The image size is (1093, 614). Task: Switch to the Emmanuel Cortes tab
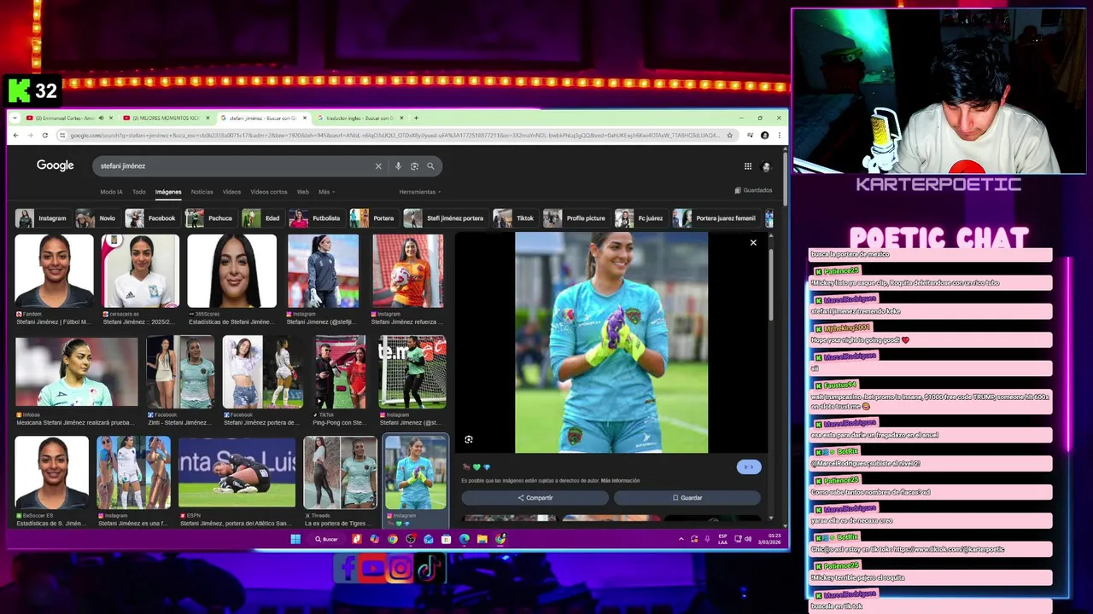click(x=69, y=118)
